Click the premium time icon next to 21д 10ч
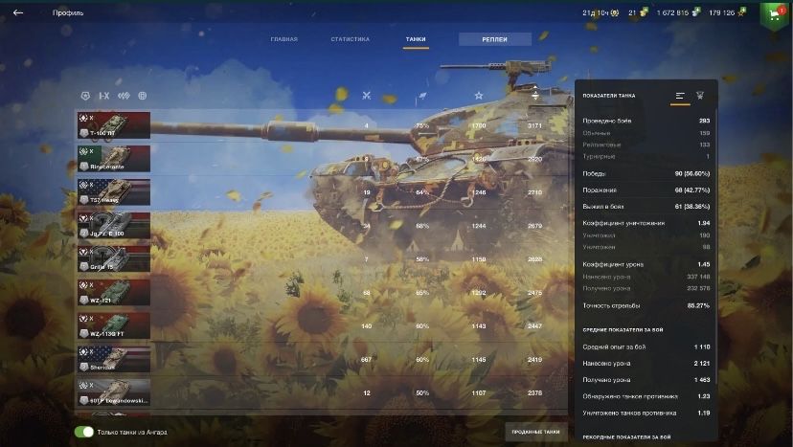Screen dimensions: 793x447 click(x=615, y=12)
